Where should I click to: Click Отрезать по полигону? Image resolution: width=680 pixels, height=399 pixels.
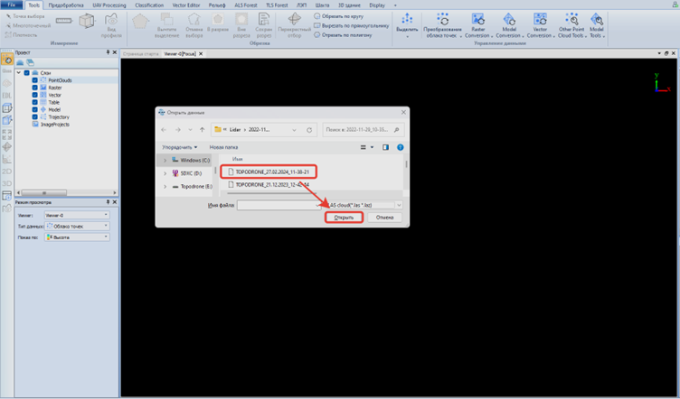343,35
